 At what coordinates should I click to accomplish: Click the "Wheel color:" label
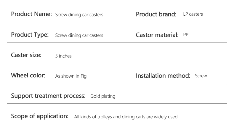point(28,75)
